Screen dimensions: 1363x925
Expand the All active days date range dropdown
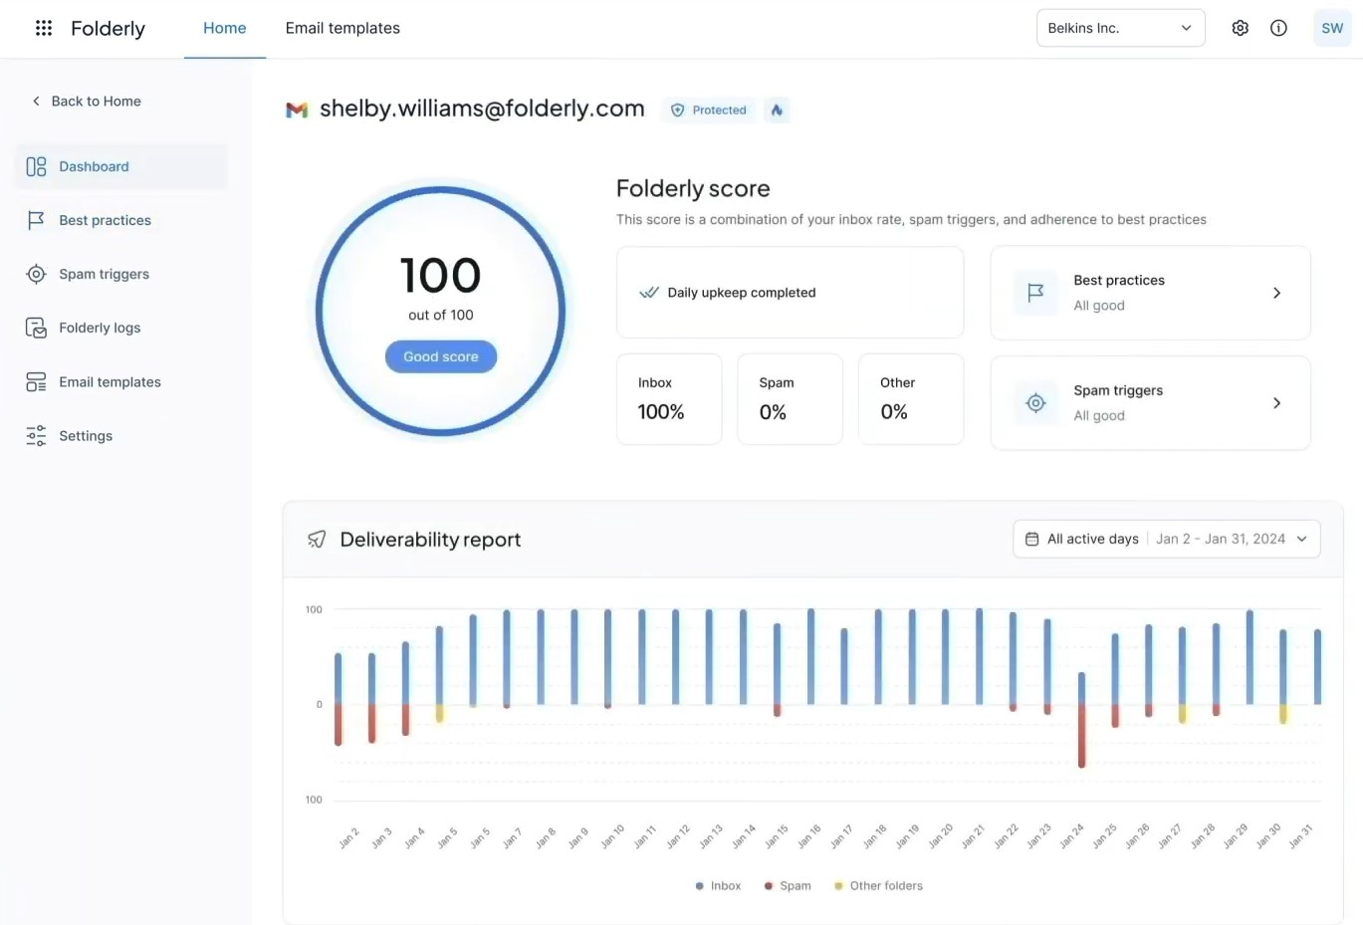[x=1166, y=539]
